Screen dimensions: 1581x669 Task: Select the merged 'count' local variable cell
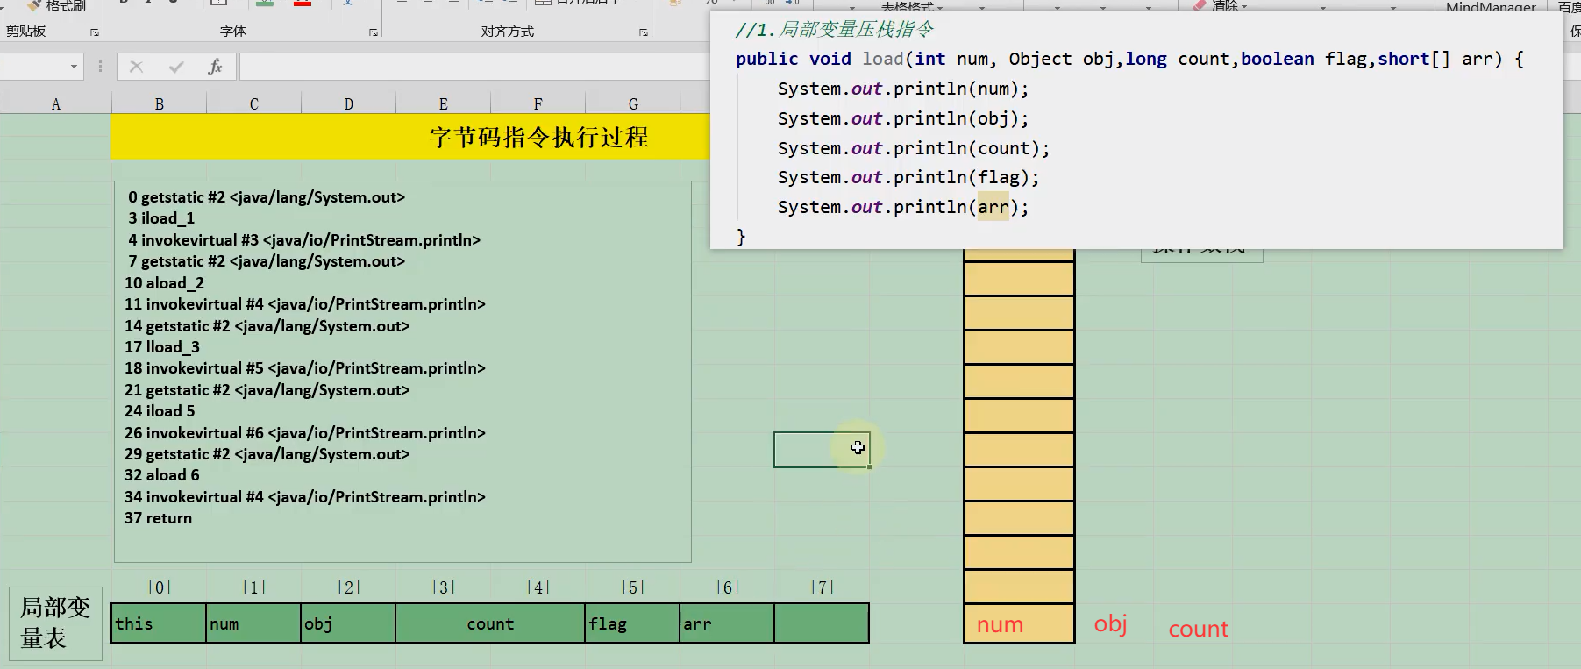pyautogui.click(x=490, y=623)
